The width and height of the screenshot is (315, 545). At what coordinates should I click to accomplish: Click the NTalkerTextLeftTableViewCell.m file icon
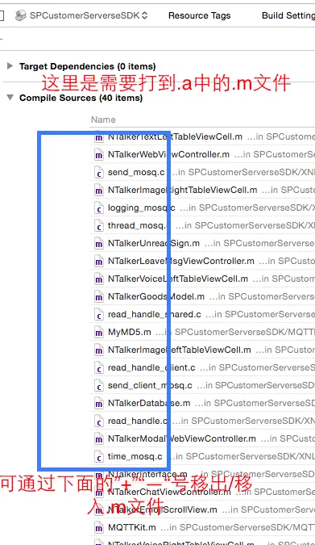[x=99, y=137]
